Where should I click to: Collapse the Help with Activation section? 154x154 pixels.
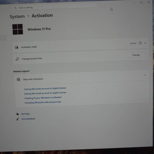pos(145,75)
